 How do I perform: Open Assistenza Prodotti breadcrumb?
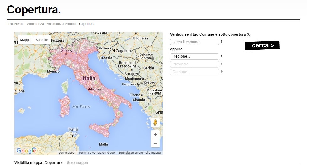61,24
